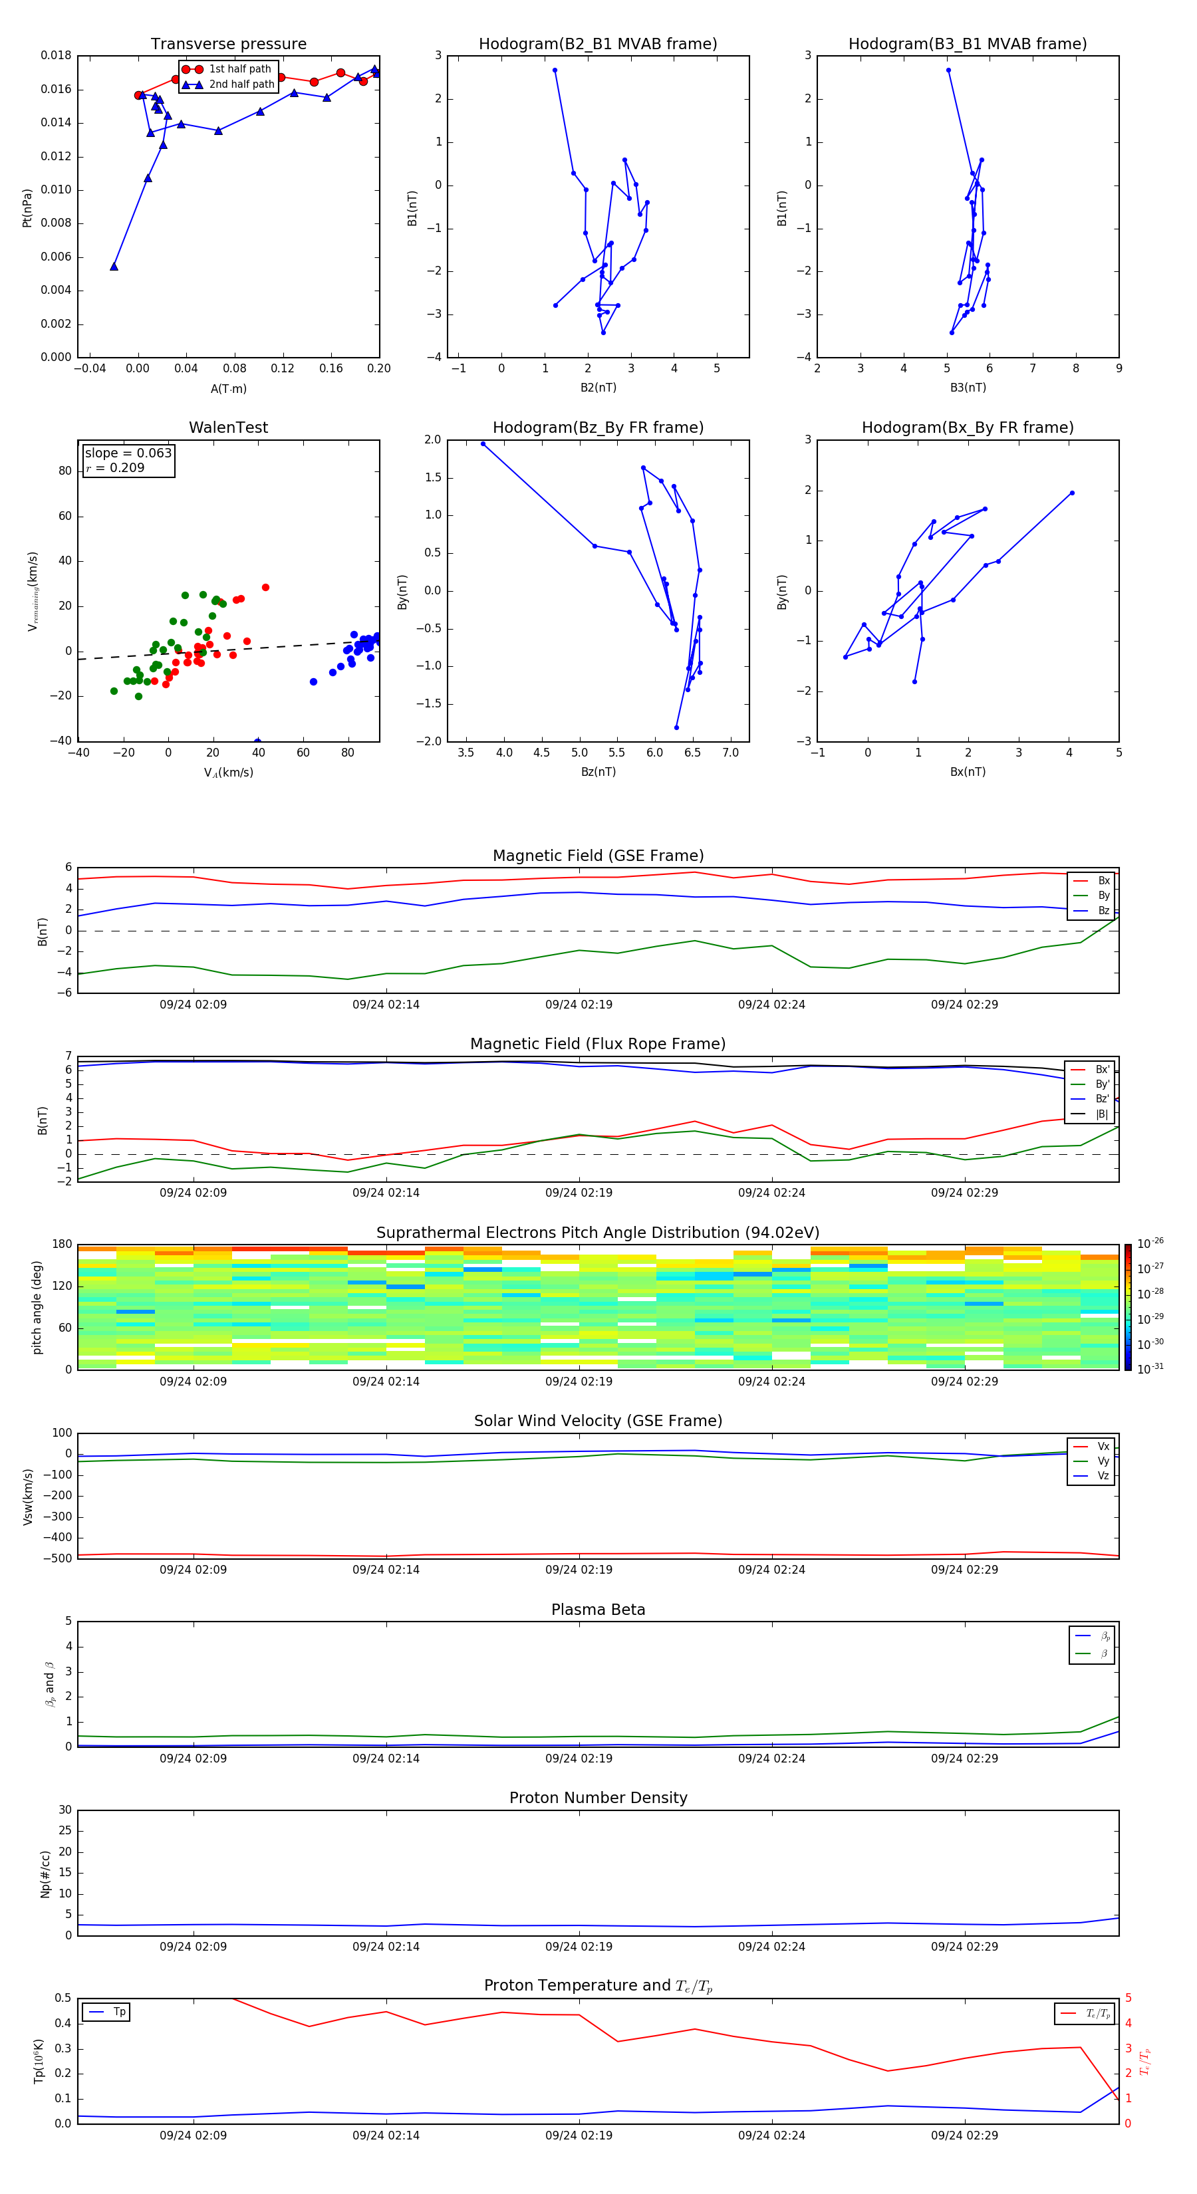Click the 'Np(#/cc)' axis label
The image size is (1197, 2194).
[x=45, y=1874]
